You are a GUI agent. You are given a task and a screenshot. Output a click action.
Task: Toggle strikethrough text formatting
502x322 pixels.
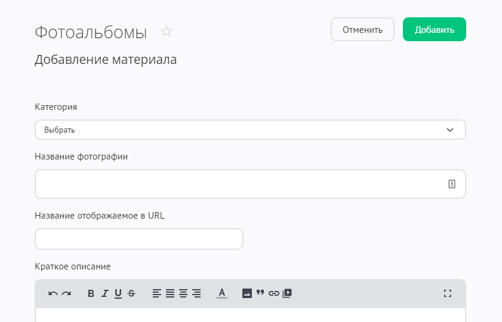click(x=131, y=293)
